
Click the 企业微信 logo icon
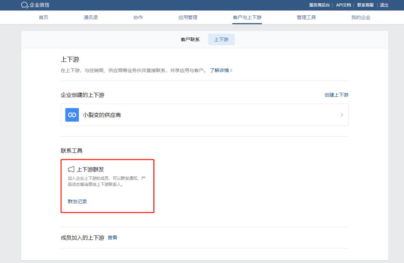[25, 5]
